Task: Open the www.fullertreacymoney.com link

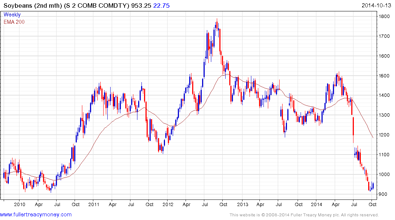Action: pyautogui.click(x=36, y=214)
